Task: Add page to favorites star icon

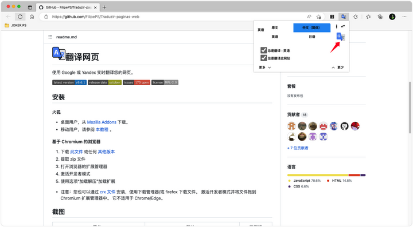Action: click(319, 17)
